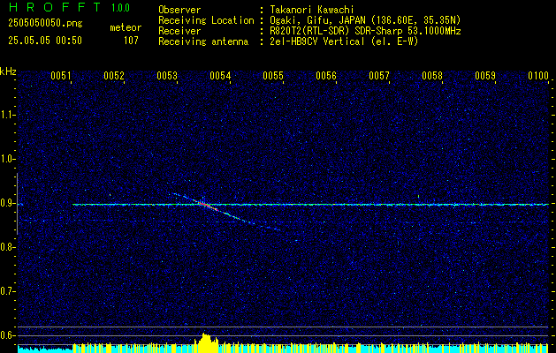Click the HROFFT title text

(56, 7)
